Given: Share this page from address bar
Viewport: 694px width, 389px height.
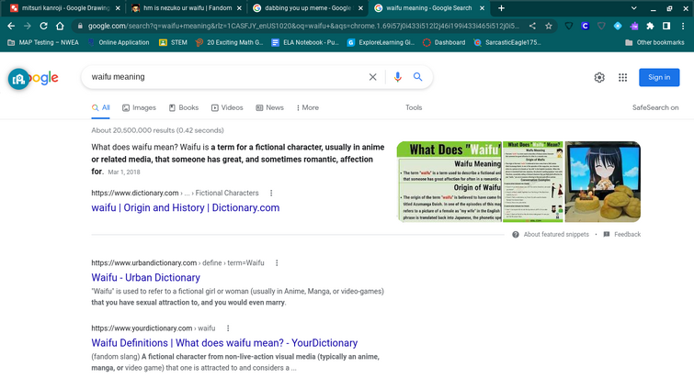Looking at the screenshot, I should (532, 26).
